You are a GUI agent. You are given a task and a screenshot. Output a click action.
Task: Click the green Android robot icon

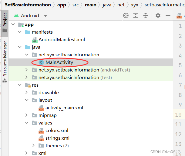16,15
